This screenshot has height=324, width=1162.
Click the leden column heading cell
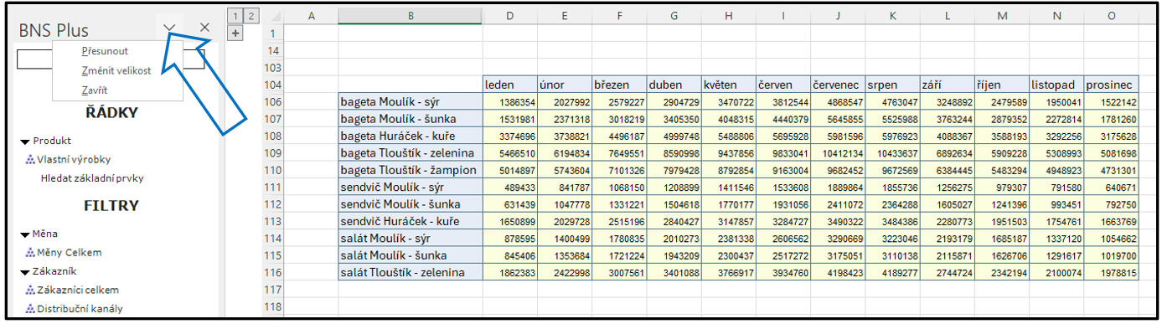510,85
